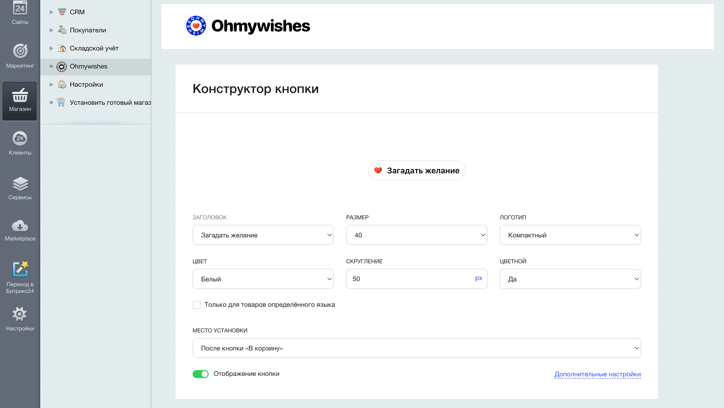
Task: Open Настройки via the gear icon
Action: 19,317
